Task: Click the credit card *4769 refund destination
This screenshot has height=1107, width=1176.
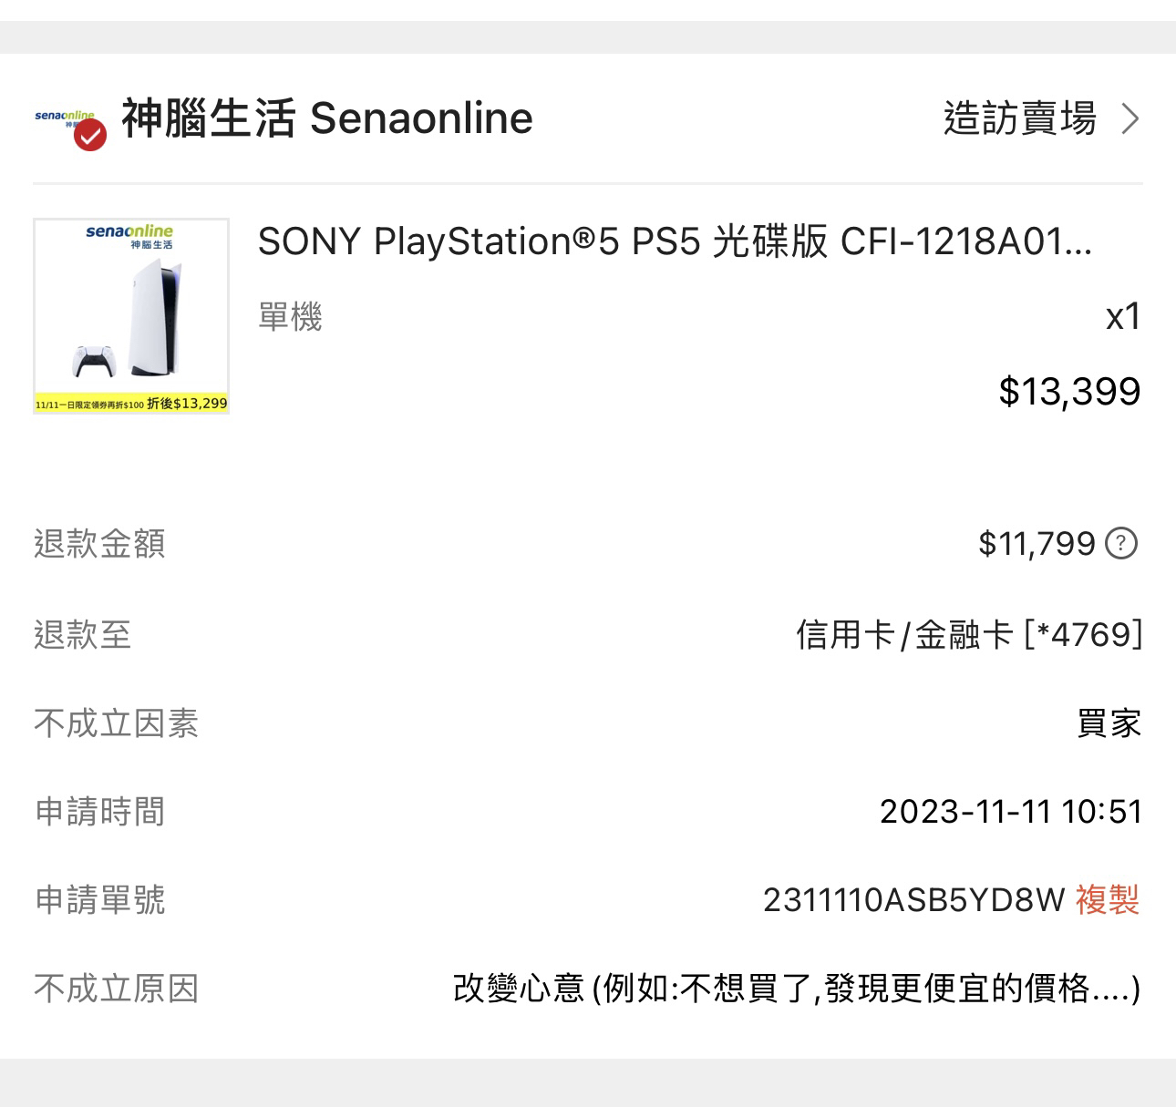Action: tap(968, 634)
